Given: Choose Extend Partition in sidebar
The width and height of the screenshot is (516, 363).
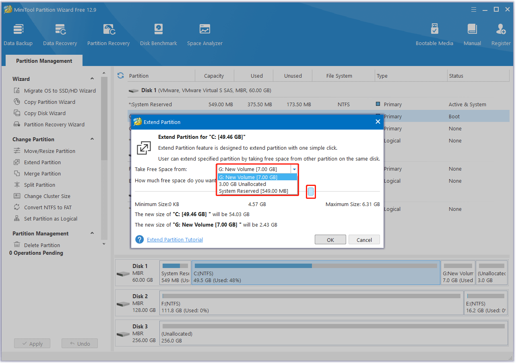Looking at the screenshot, I should tap(37, 162).
